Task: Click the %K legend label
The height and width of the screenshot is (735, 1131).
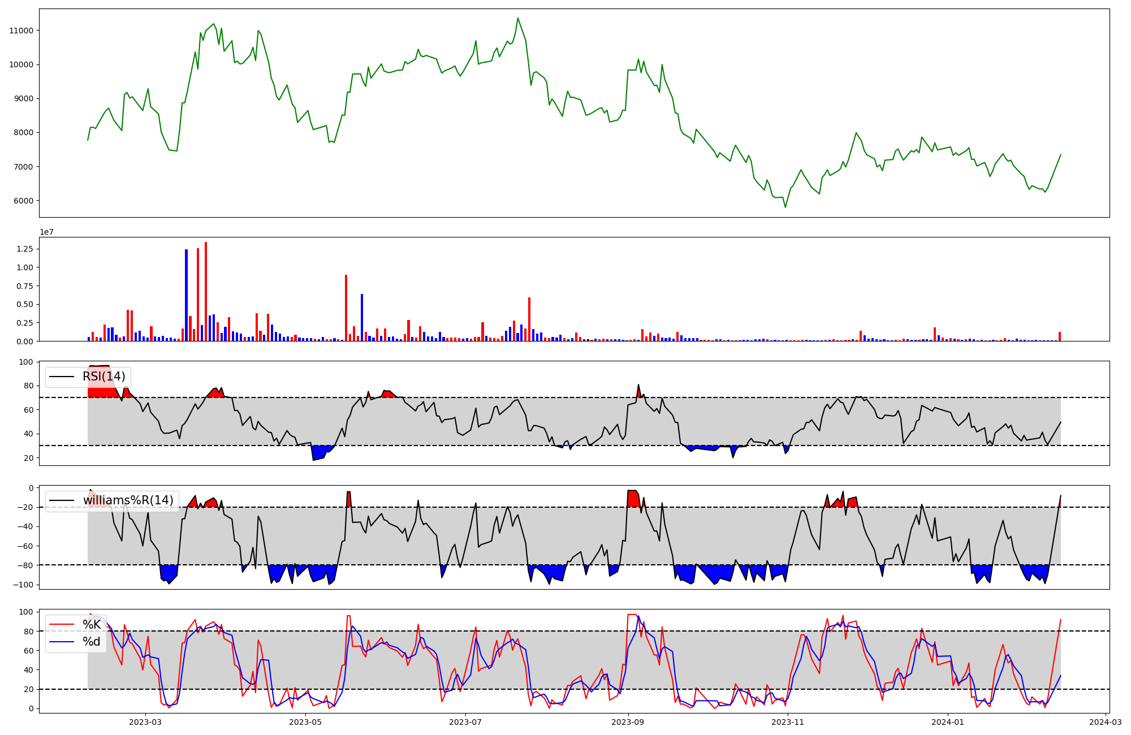Action: 92,624
